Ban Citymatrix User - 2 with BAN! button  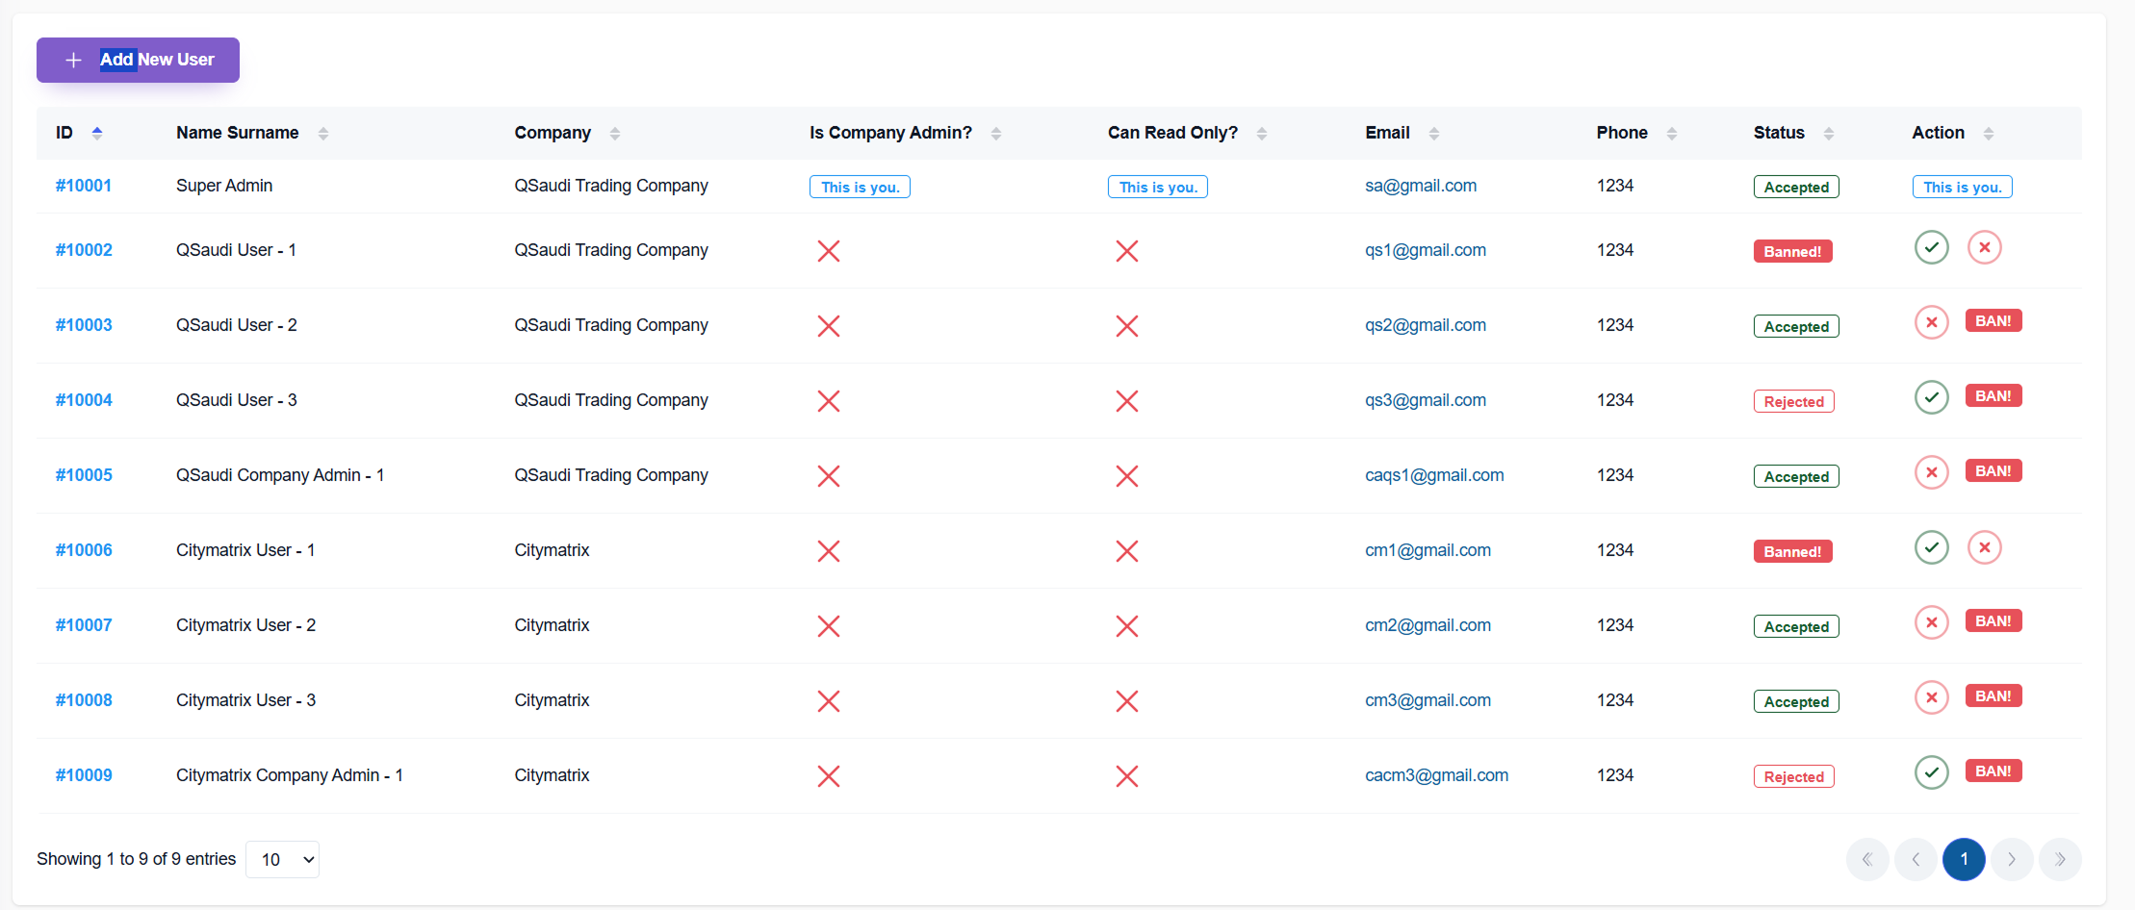pyautogui.click(x=1993, y=621)
